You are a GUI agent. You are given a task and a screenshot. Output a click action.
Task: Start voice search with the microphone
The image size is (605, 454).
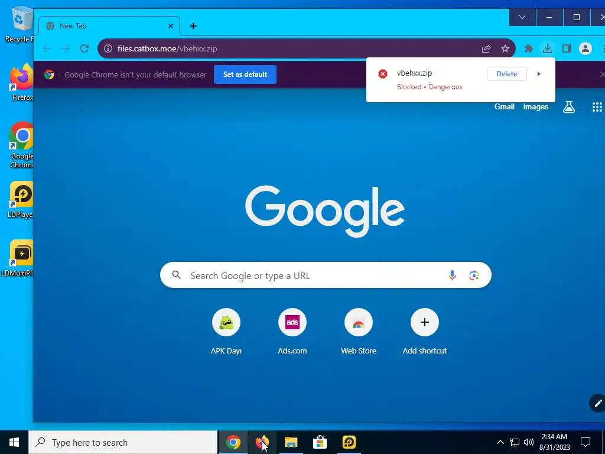452,275
